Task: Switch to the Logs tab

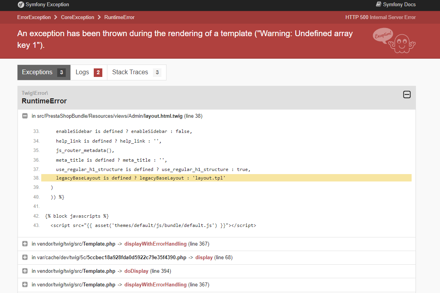Action: point(88,72)
